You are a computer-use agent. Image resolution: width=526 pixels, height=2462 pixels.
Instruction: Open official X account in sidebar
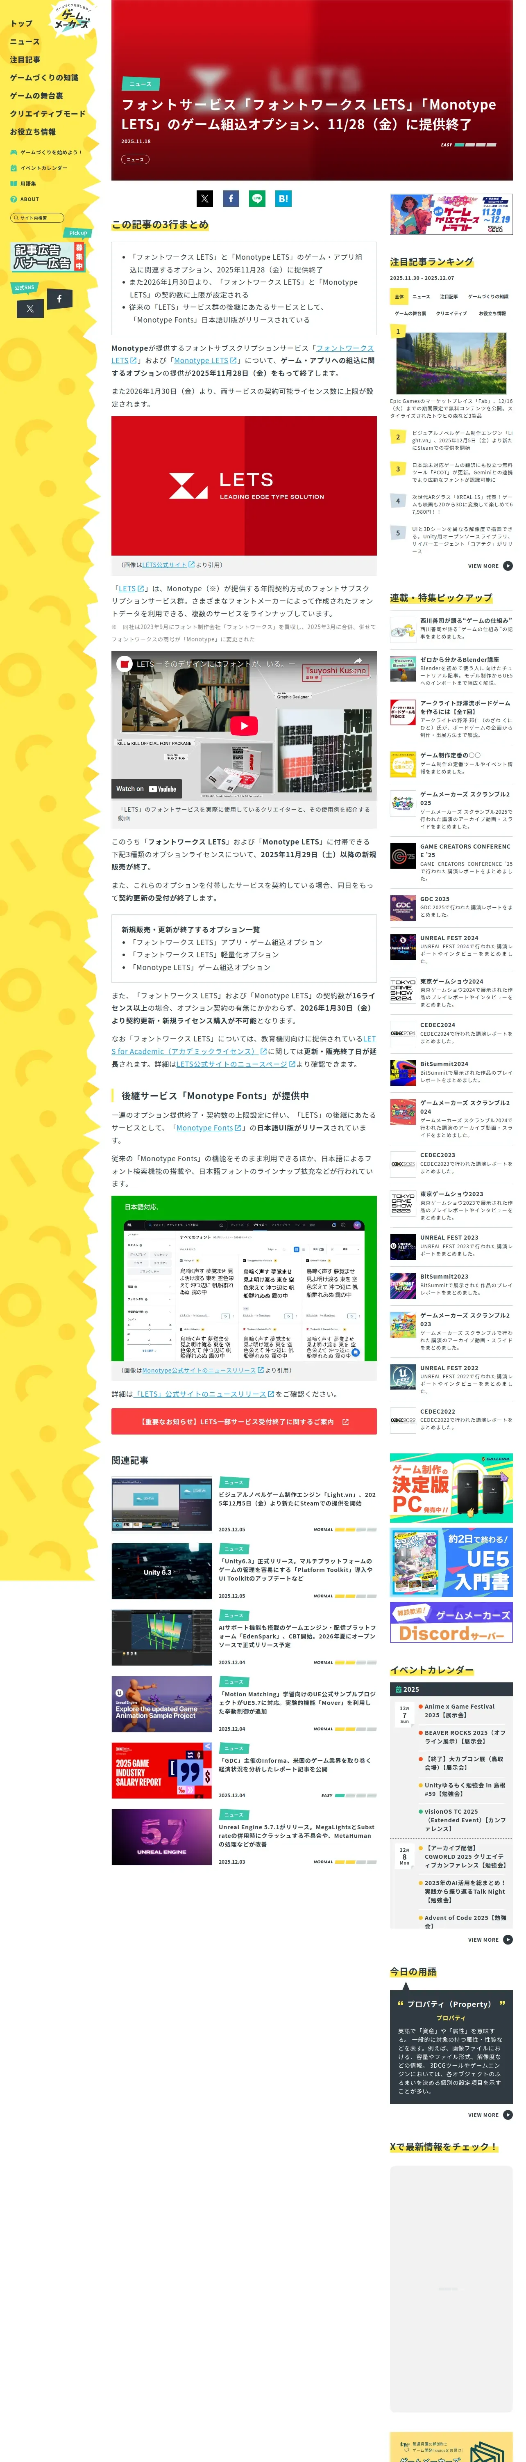tap(29, 309)
